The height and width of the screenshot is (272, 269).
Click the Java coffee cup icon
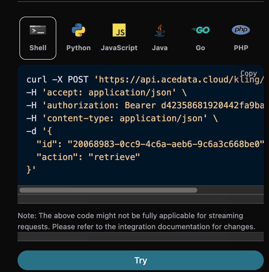point(160,30)
